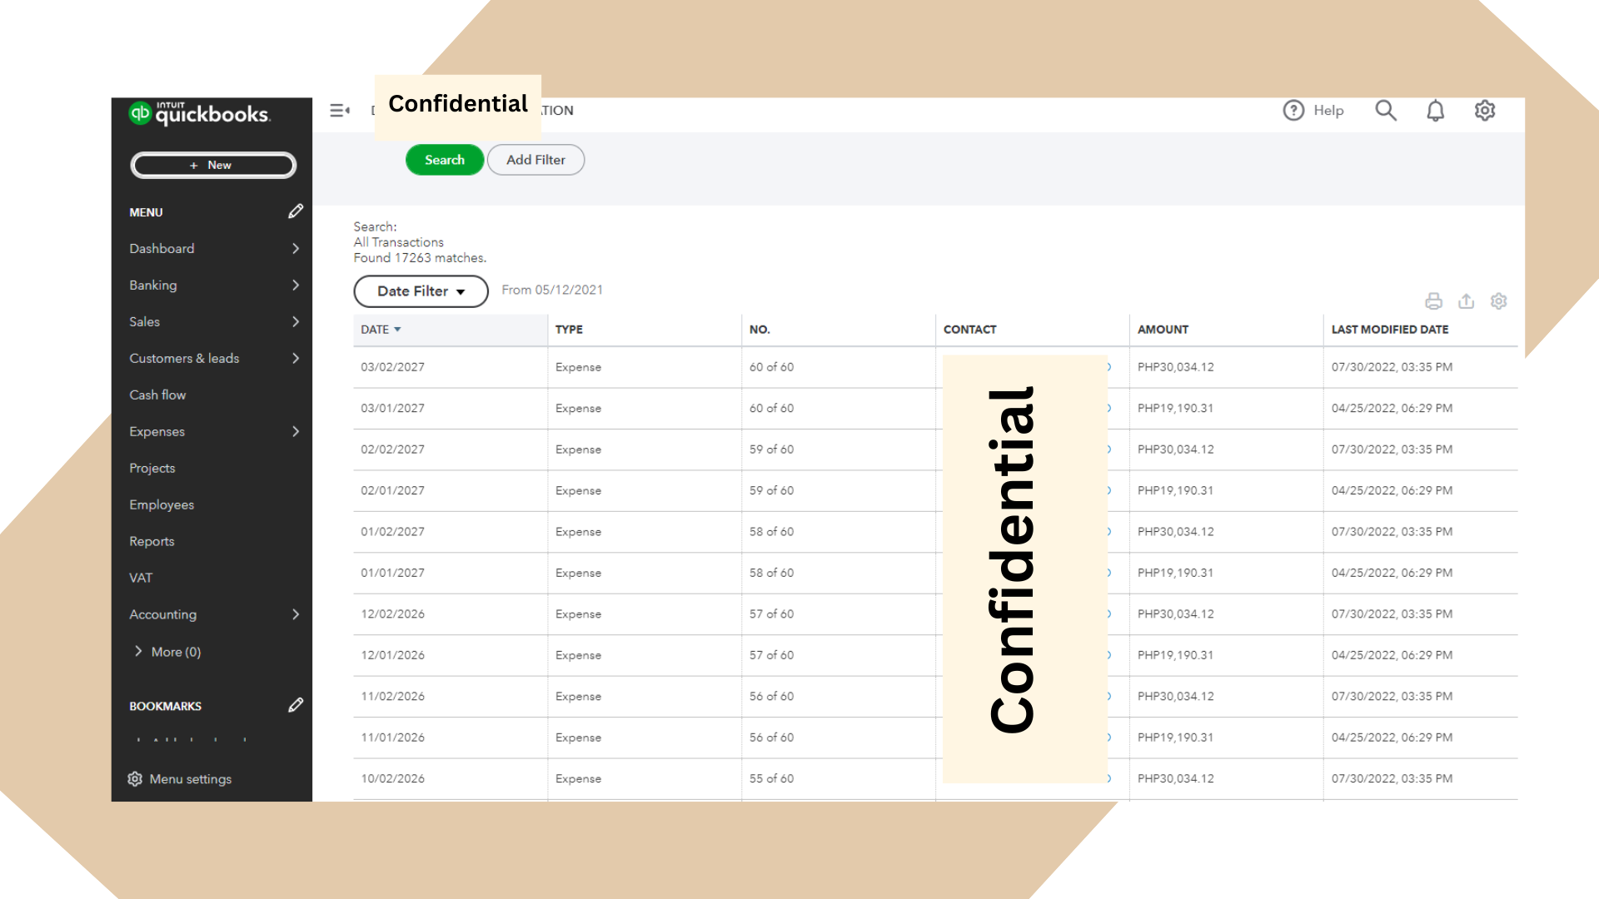Open Reports from the sidebar

click(x=152, y=542)
